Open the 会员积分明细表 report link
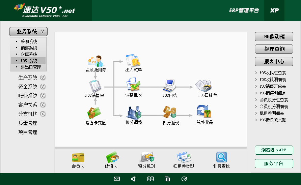The width and height of the screenshot is (301, 185). coord(274,106)
